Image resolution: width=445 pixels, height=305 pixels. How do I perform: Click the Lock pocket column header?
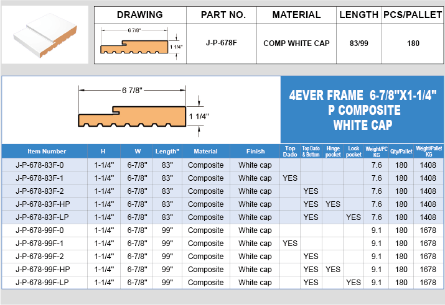tap(354, 151)
